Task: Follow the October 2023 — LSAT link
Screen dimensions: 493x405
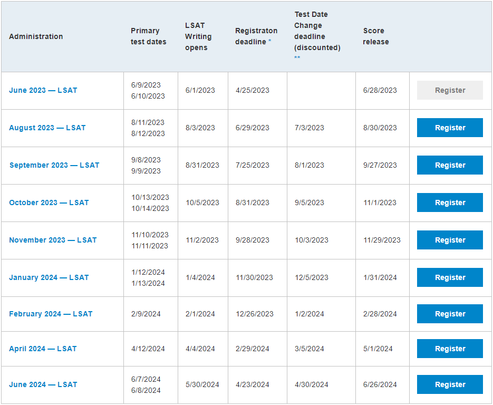Action: (49, 202)
